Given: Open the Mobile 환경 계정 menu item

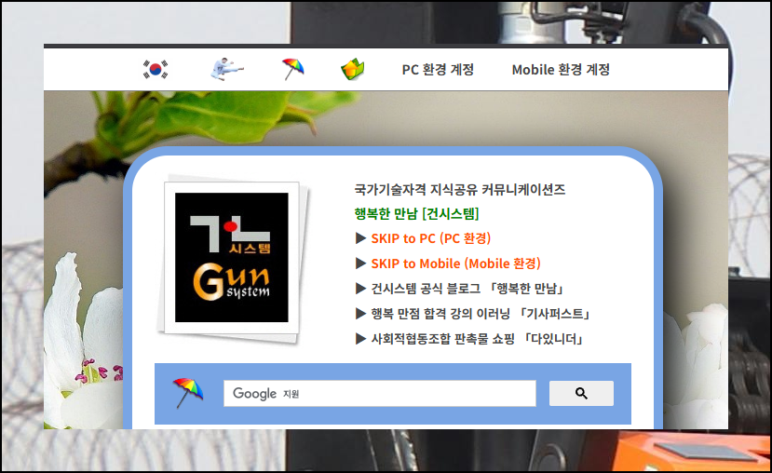Looking at the screenshot, I should tap(561, 70).
